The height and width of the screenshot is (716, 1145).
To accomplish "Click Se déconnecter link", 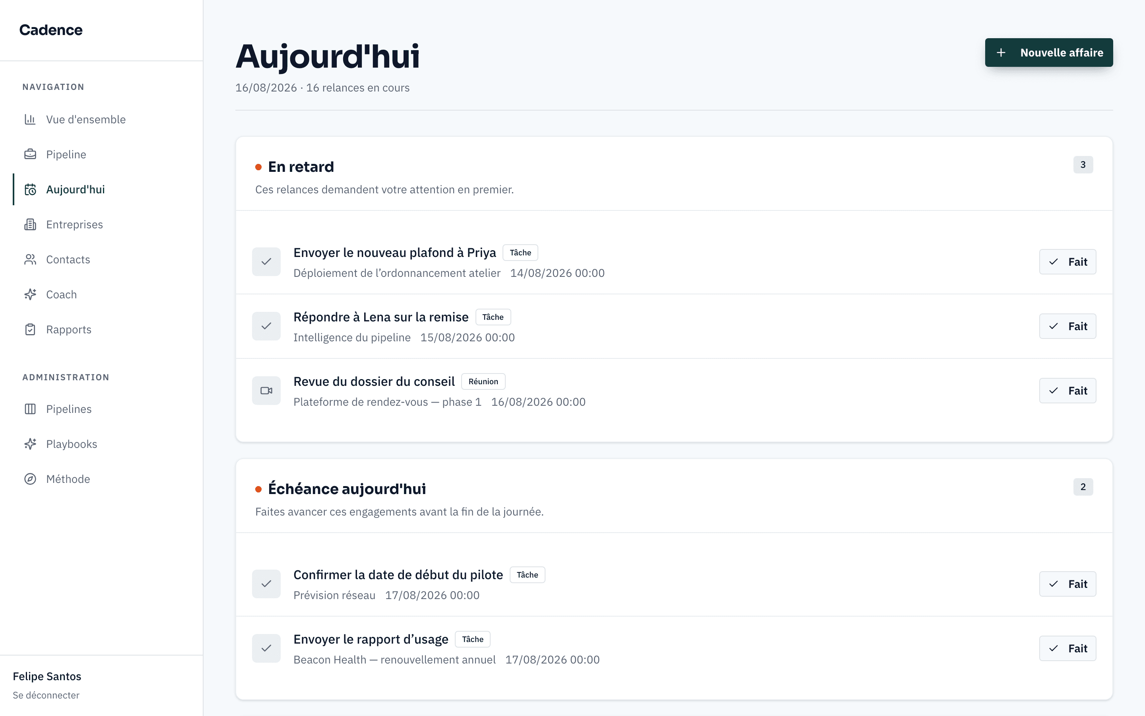I will point(46,695).
